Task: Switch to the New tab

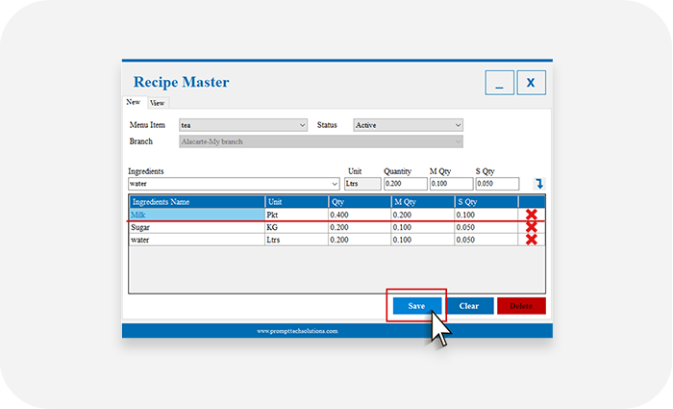Action: click(x=133, y=102)
